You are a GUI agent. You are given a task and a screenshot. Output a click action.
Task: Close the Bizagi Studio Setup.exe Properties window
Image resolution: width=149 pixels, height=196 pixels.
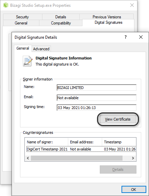coord(132,5)
